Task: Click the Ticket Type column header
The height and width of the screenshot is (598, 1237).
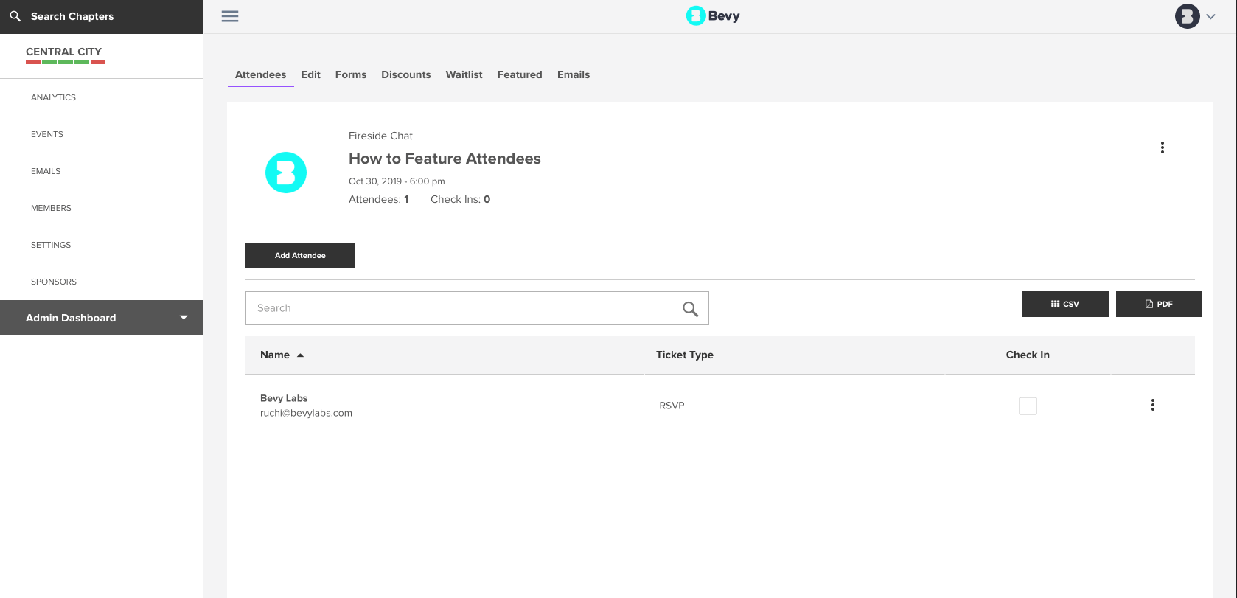Action: pos(685,355)
